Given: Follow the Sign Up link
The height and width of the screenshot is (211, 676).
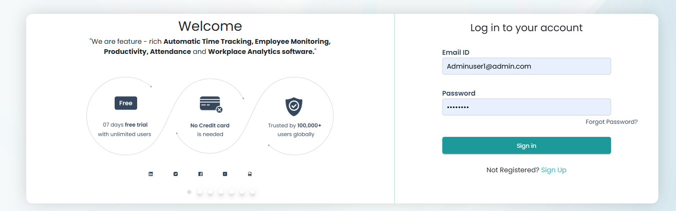Looking at the screenshot, I should coord(554,170).
